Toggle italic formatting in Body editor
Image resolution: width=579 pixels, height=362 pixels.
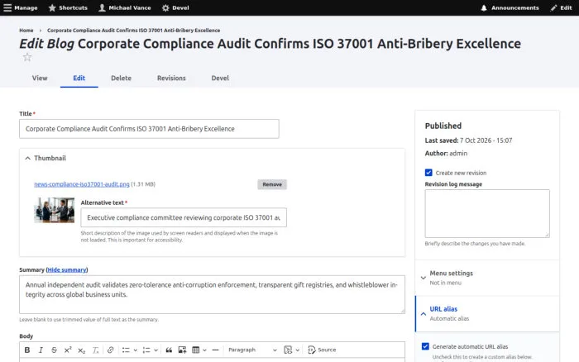(41, 350)
